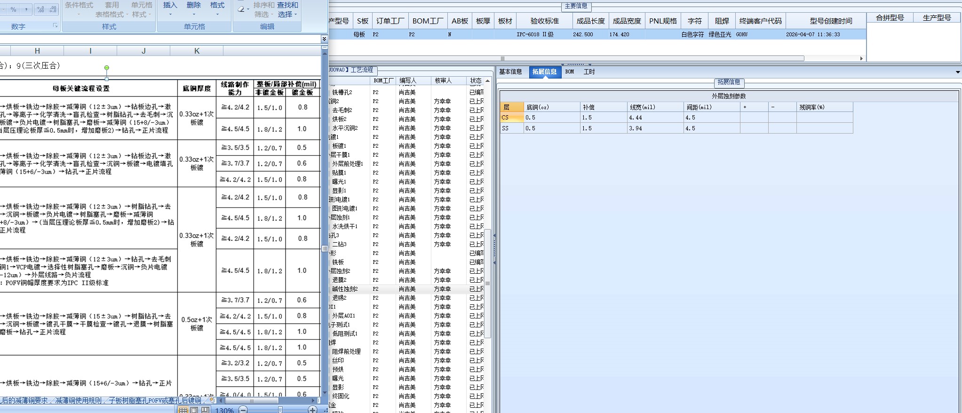Select the 终固化 process row
962x413 pixels.
pyautogui.click(x=406, y=396)
